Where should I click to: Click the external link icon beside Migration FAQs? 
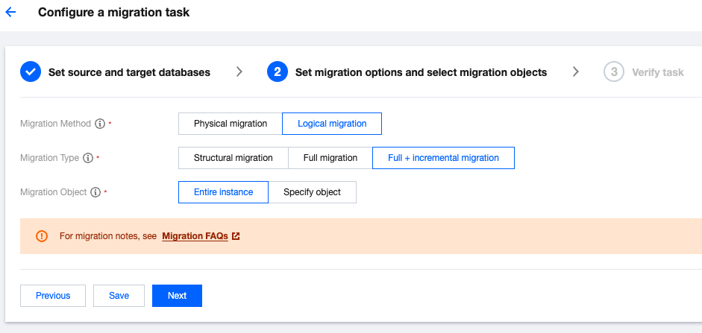click(x=236, y=236)
